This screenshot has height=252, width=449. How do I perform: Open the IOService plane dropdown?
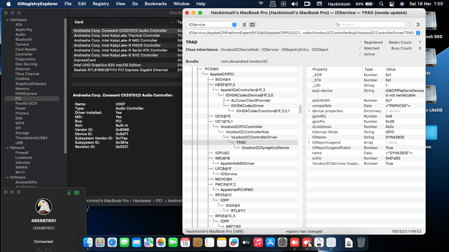pos(211,25)
